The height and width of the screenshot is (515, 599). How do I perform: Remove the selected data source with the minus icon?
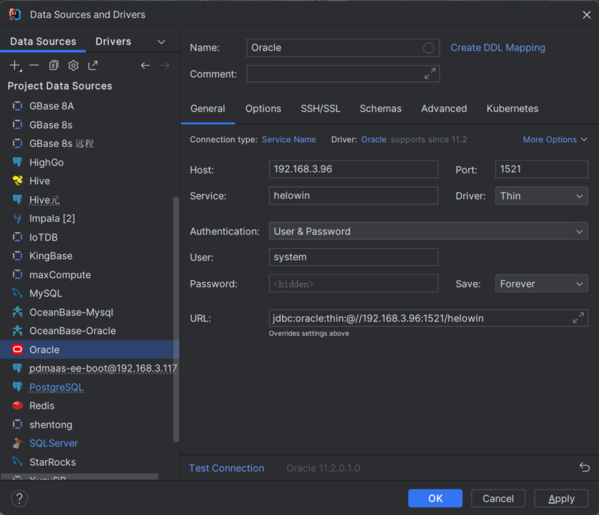point(34,65)
